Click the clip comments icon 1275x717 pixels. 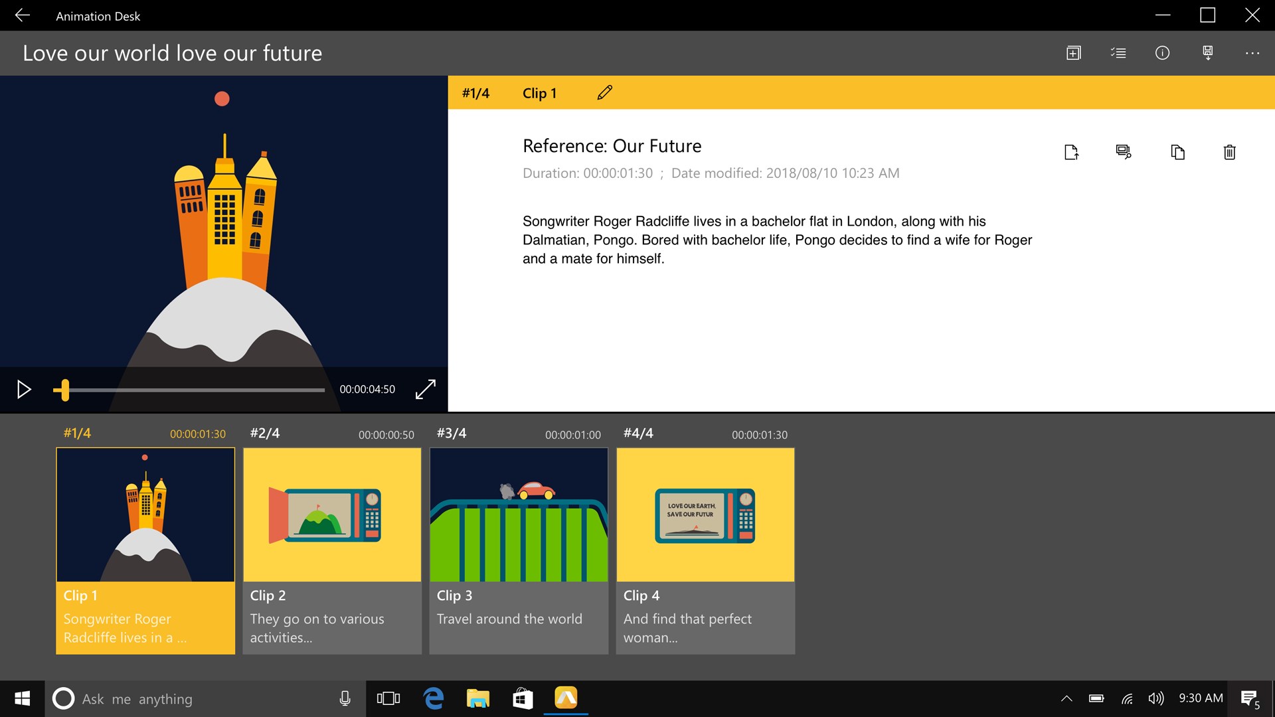[1124, 152]
